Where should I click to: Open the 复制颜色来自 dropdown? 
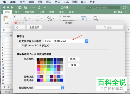[49, 88]
